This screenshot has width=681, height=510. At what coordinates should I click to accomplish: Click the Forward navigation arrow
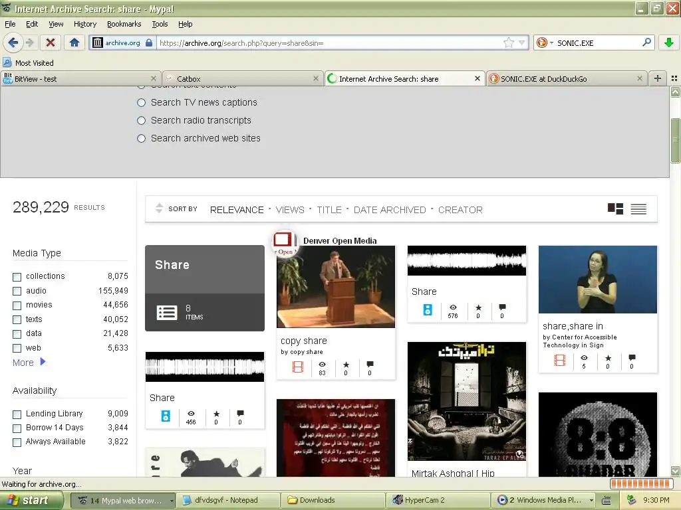tap(29, 42)
